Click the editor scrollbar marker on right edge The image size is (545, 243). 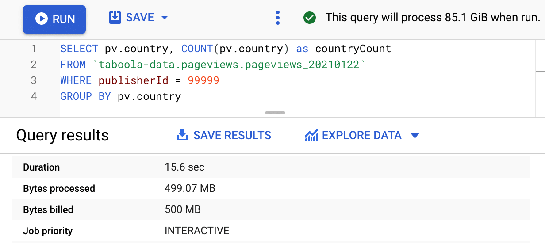coord(540,71)
